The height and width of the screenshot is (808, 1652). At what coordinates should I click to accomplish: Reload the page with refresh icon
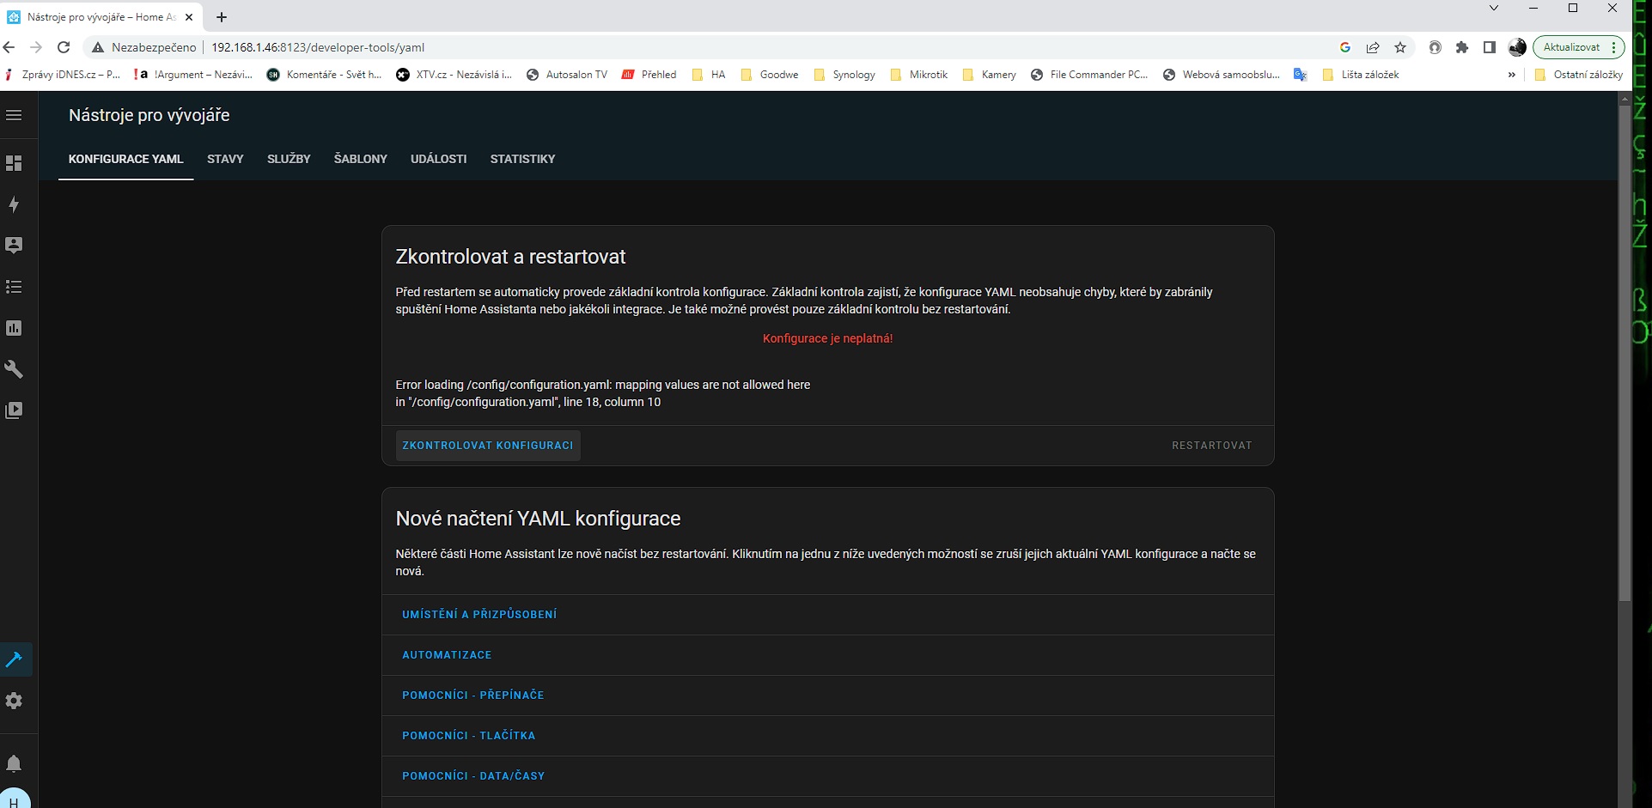[64, 47]
